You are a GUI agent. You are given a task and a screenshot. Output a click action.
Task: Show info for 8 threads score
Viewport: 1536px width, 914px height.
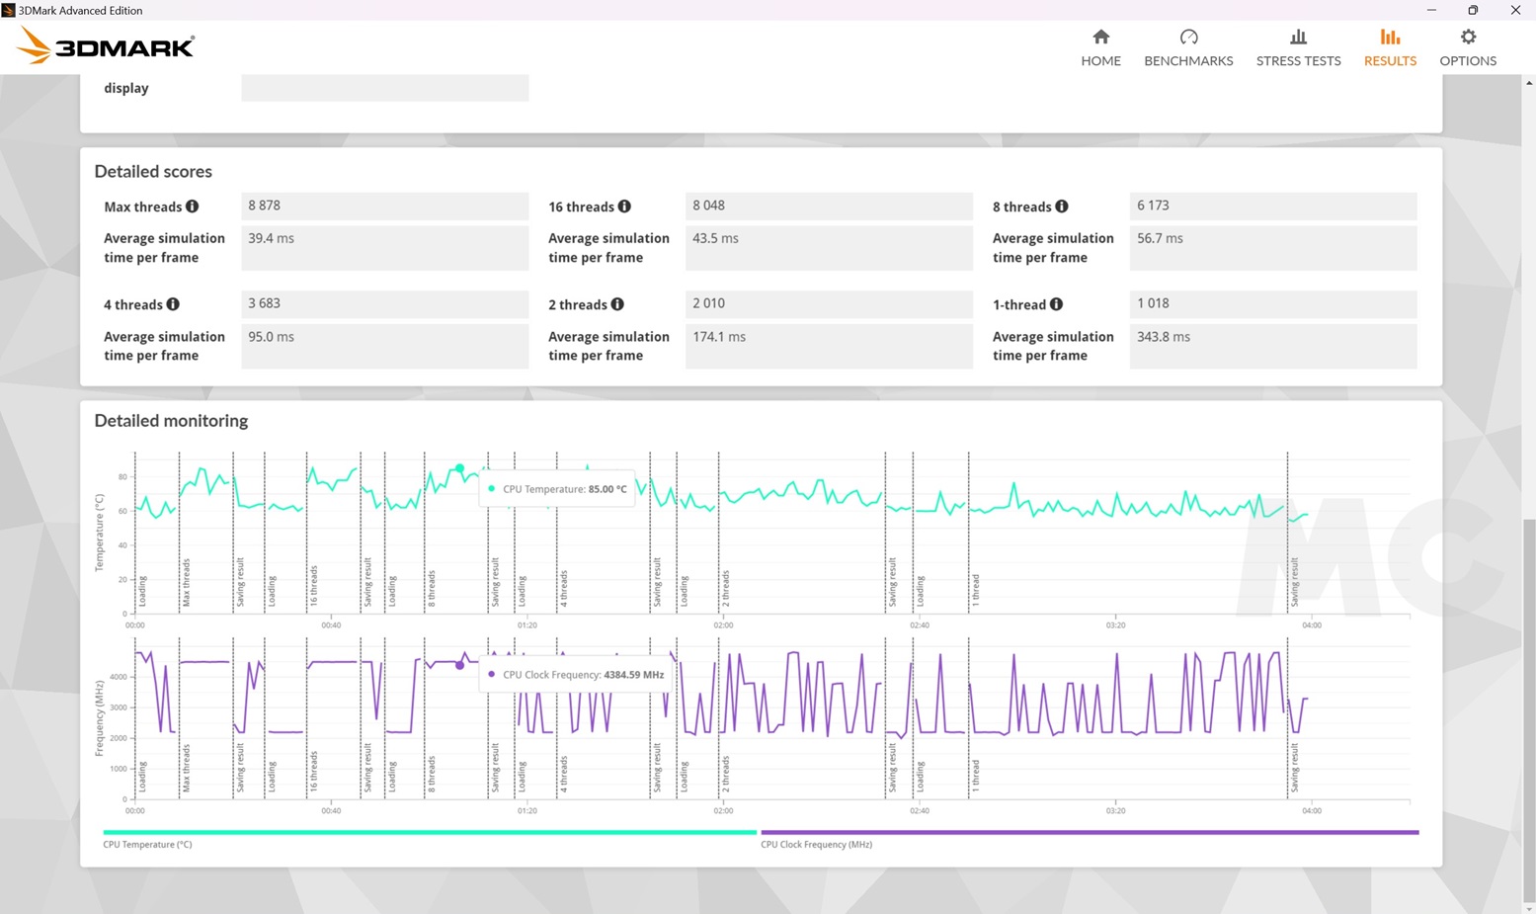[1062, 207]
